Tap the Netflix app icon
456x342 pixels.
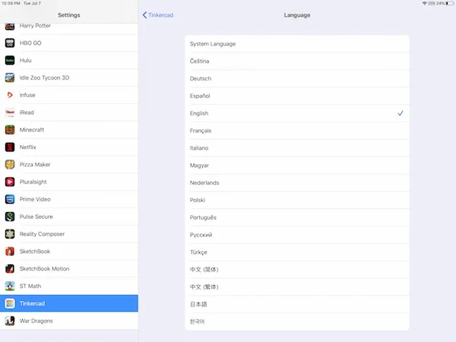point(10,147)
